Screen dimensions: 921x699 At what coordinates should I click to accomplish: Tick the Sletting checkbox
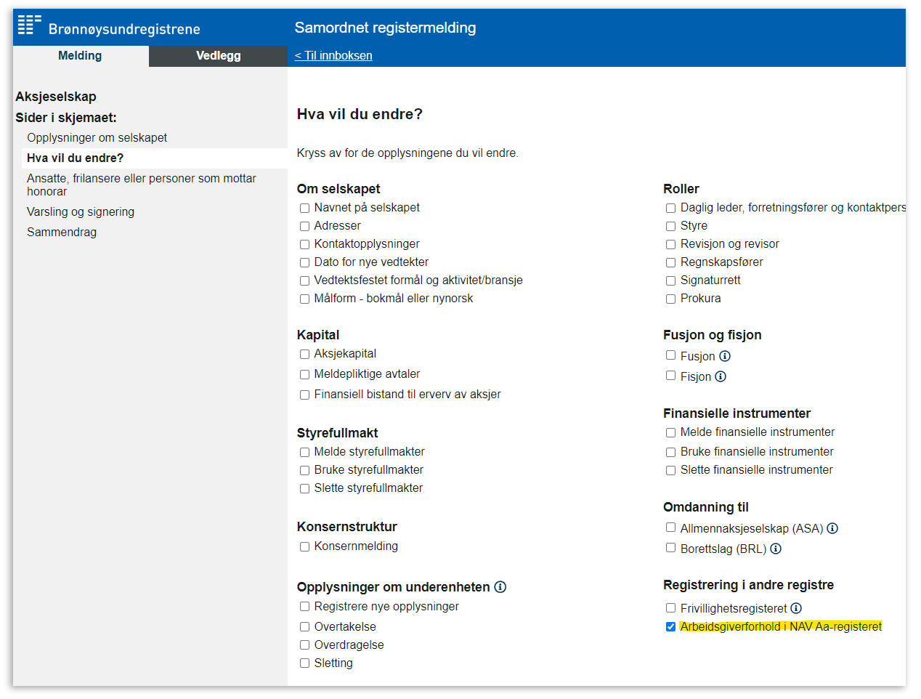coord(305,663)
